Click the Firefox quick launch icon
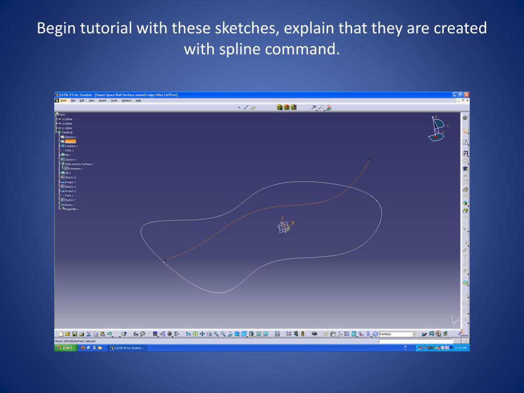The width and height of the screenshot is (524, 393). [x=83, y=348]
